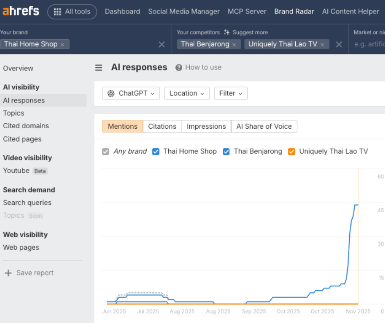Viewport: 385px width, 323px height.
Task: Toggle the Uniquely Thai Lao TV checkbox
Action: tap(292, 152)
